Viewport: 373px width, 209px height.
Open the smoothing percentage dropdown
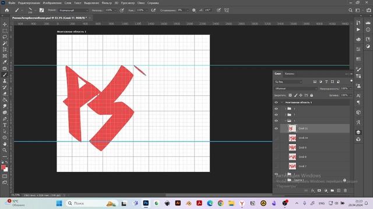[188, 10]
